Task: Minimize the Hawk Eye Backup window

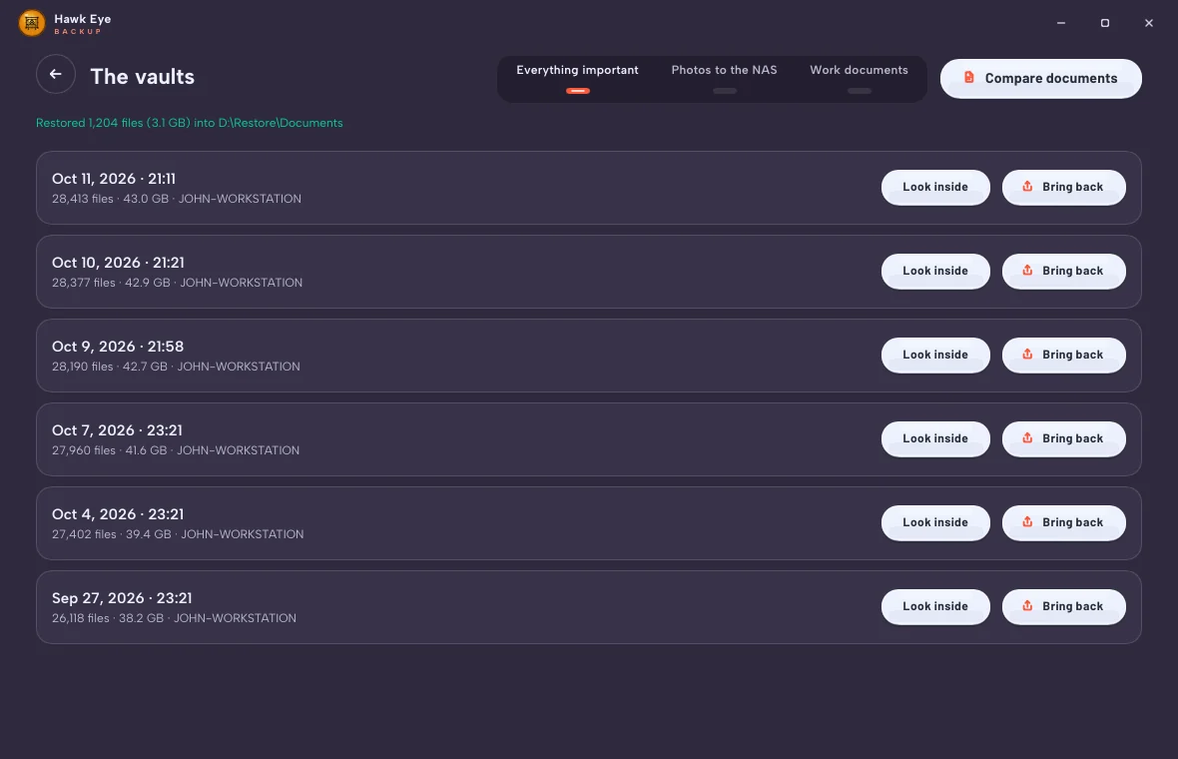Action: point(1061,23)
